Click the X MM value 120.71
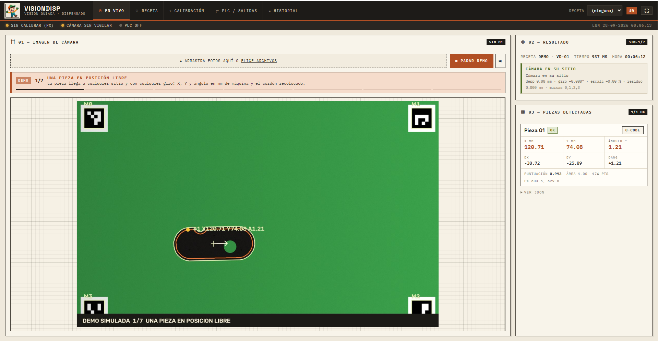The width and height of the screenshot is (658, 341). click(534, 147)
